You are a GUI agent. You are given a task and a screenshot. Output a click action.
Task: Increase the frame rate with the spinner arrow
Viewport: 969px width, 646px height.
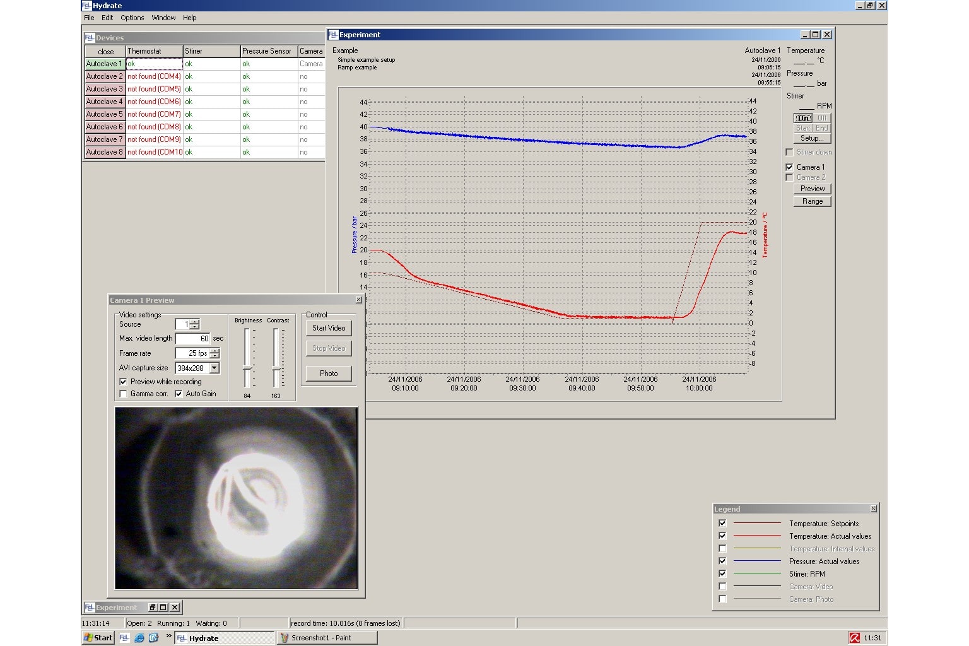tap(215, 351)
